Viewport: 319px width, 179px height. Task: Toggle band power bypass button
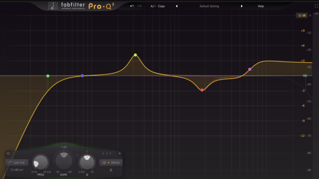(x=8, y=154)
